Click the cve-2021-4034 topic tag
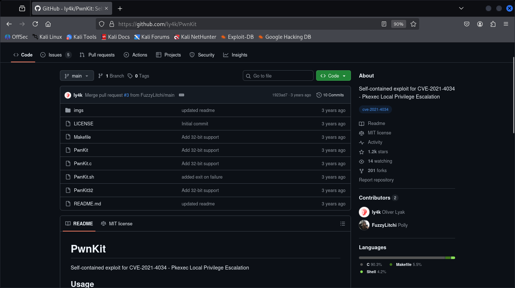Image resolution: width=515 pixels, height=288 pixels. (375, 109)
